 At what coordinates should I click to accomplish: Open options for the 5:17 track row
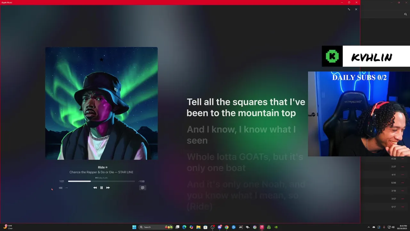coord(403,207)
